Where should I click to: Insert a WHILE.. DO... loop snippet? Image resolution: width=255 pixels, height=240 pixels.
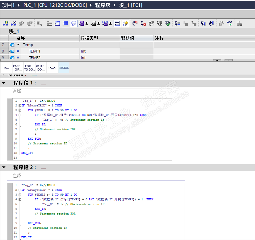(41, 68)
